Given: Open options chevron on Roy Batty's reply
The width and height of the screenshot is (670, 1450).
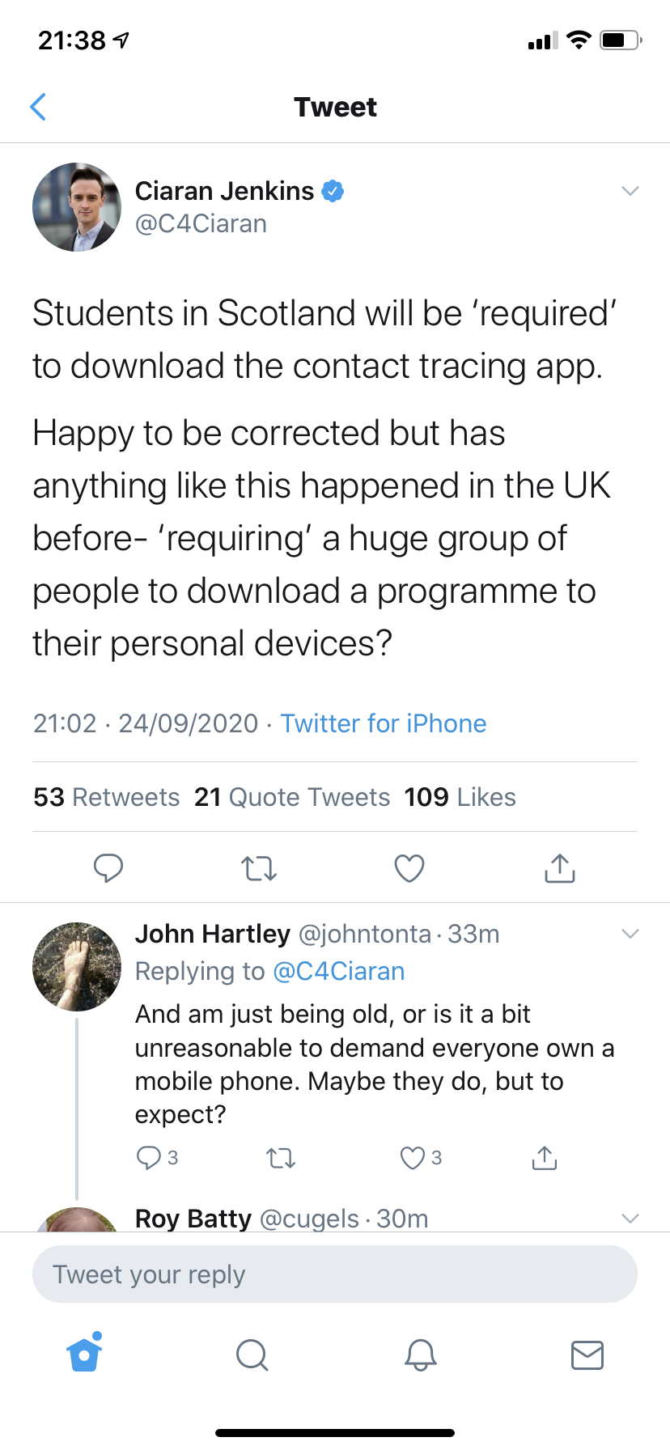Looking at the screenshot, I should point(630,1218).
